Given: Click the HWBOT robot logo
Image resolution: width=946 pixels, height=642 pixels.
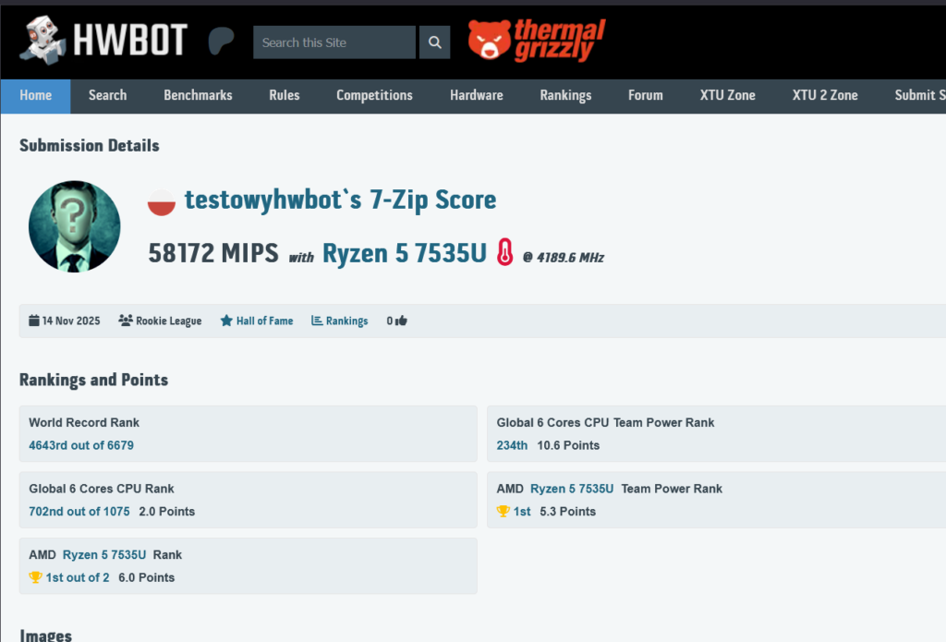Looking at the screenshot, I should coord(42,41).
